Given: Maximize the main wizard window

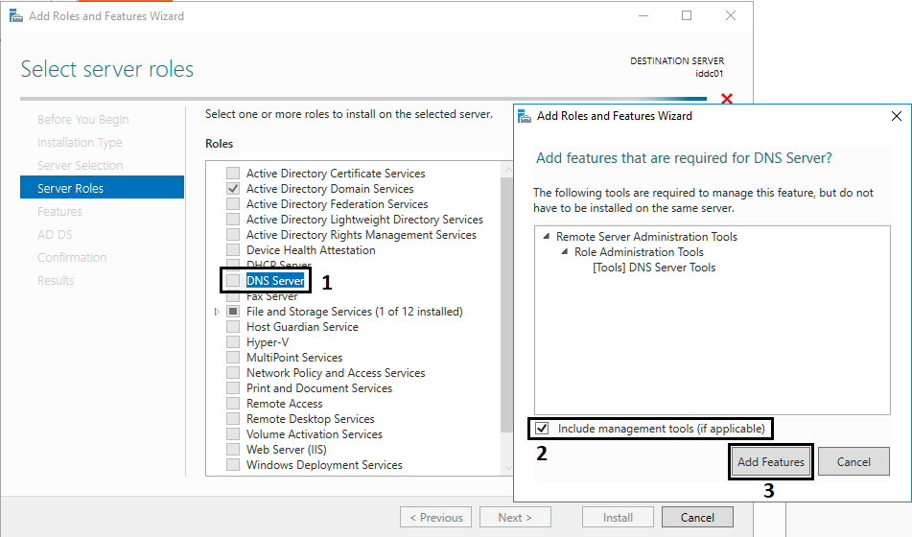Looking at the screenshot, I should (687, 15).
